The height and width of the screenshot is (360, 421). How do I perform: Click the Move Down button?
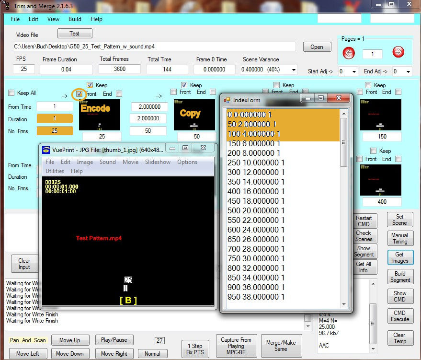pos(70,354)
